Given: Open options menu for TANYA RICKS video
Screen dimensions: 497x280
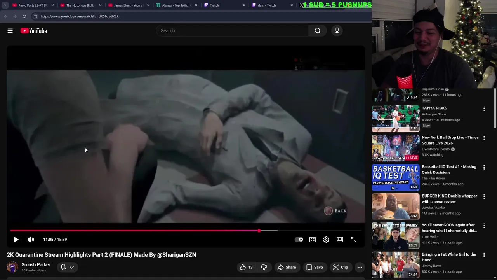Looking at the screenshot, I should click(x=484, y=109).
